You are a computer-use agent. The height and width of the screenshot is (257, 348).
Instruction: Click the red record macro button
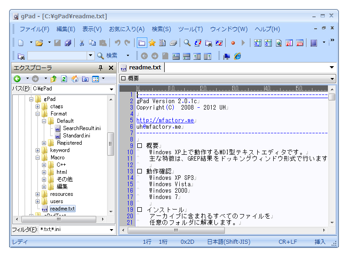[x=233, y=43]
